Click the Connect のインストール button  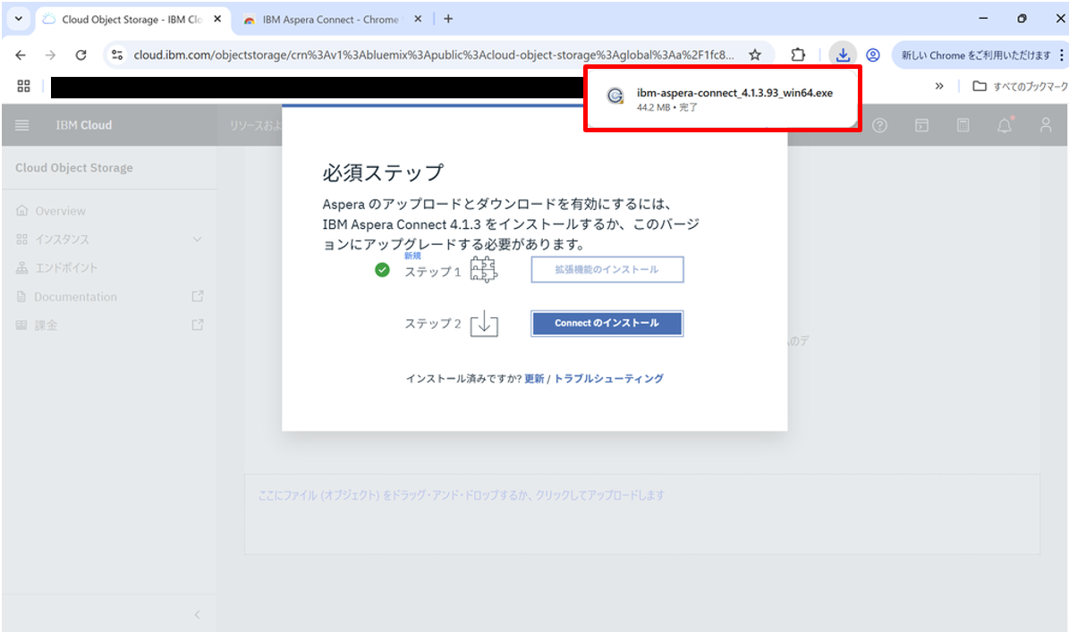point(607,324)
